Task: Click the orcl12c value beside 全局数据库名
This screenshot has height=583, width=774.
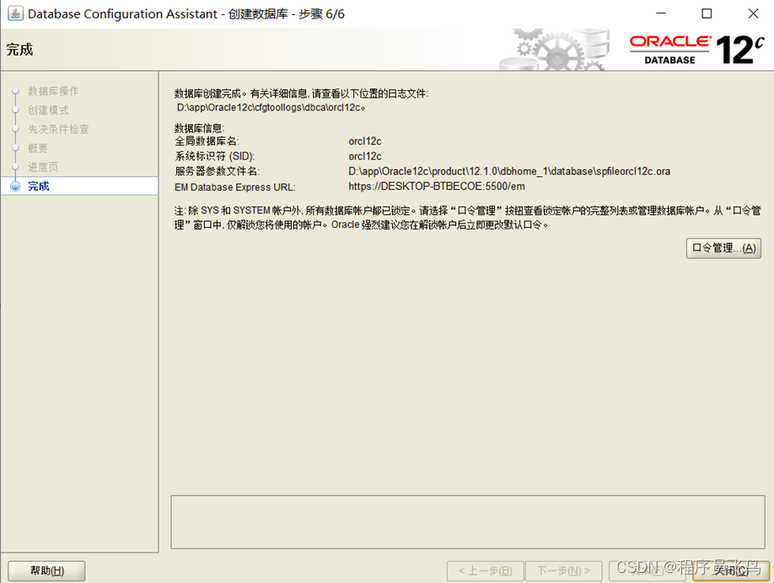Action: (x=365, y=141)
